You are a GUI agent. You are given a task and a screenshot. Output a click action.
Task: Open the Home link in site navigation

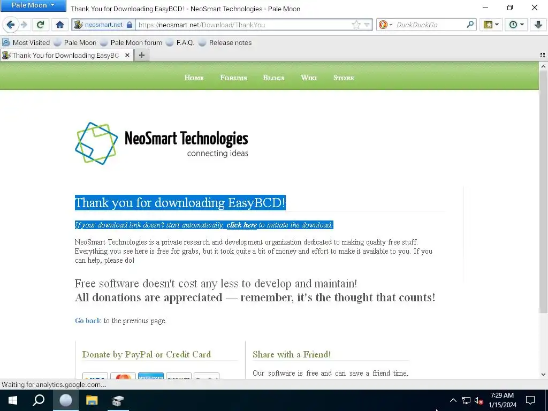(x=194, y=78)
